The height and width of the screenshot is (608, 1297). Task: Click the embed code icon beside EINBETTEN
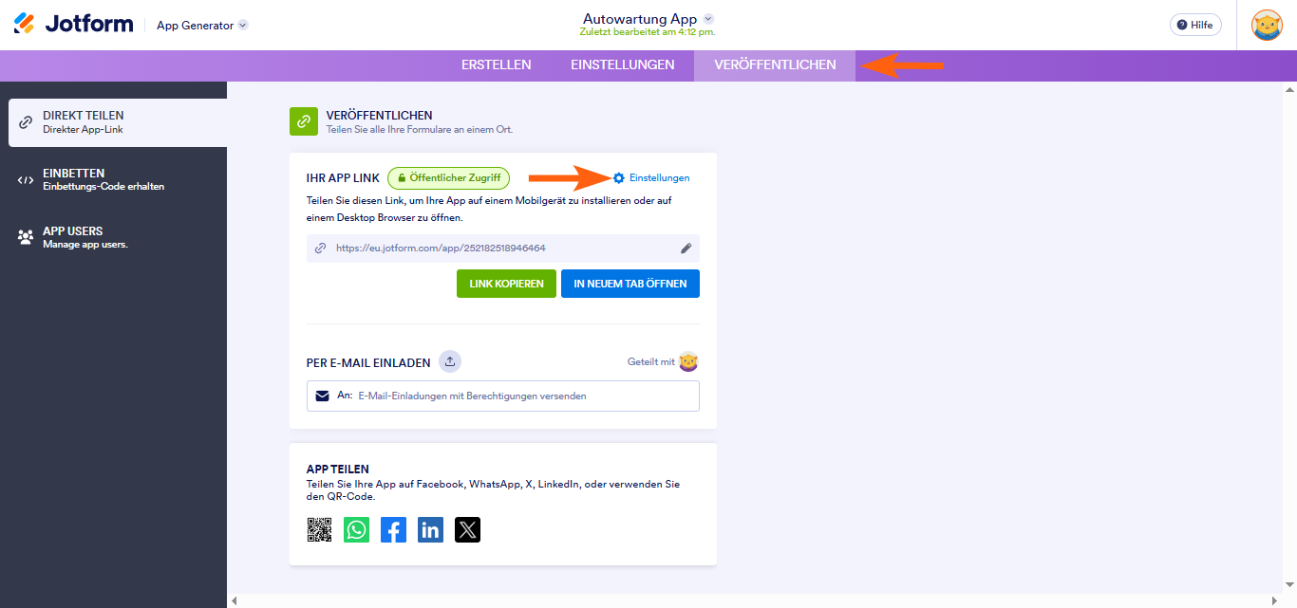click(26, 180)
